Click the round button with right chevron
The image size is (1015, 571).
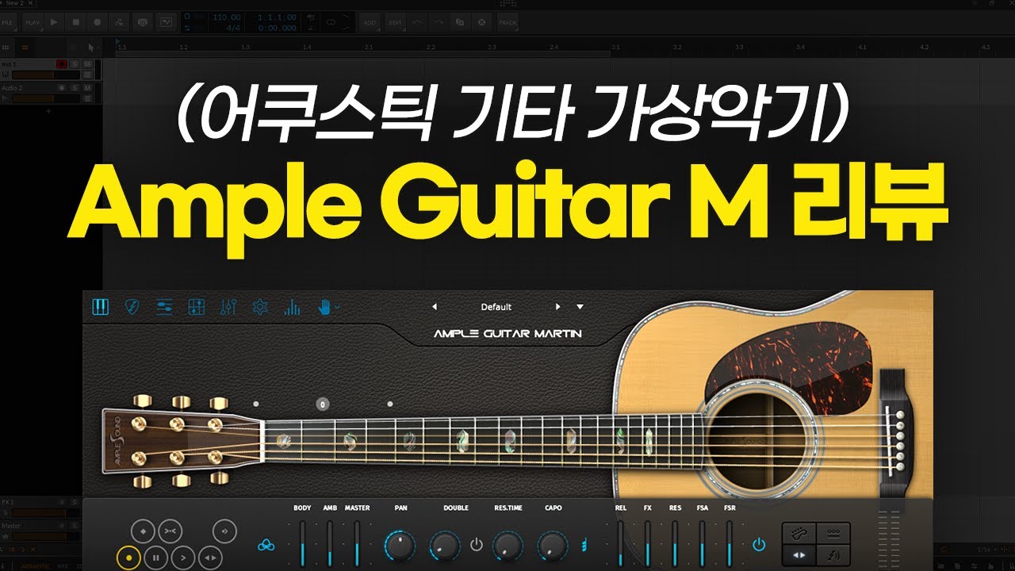[183, 558]
